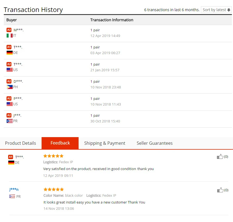
Task: Click the Philippines flag beside PH
Action: coord(10,87)
